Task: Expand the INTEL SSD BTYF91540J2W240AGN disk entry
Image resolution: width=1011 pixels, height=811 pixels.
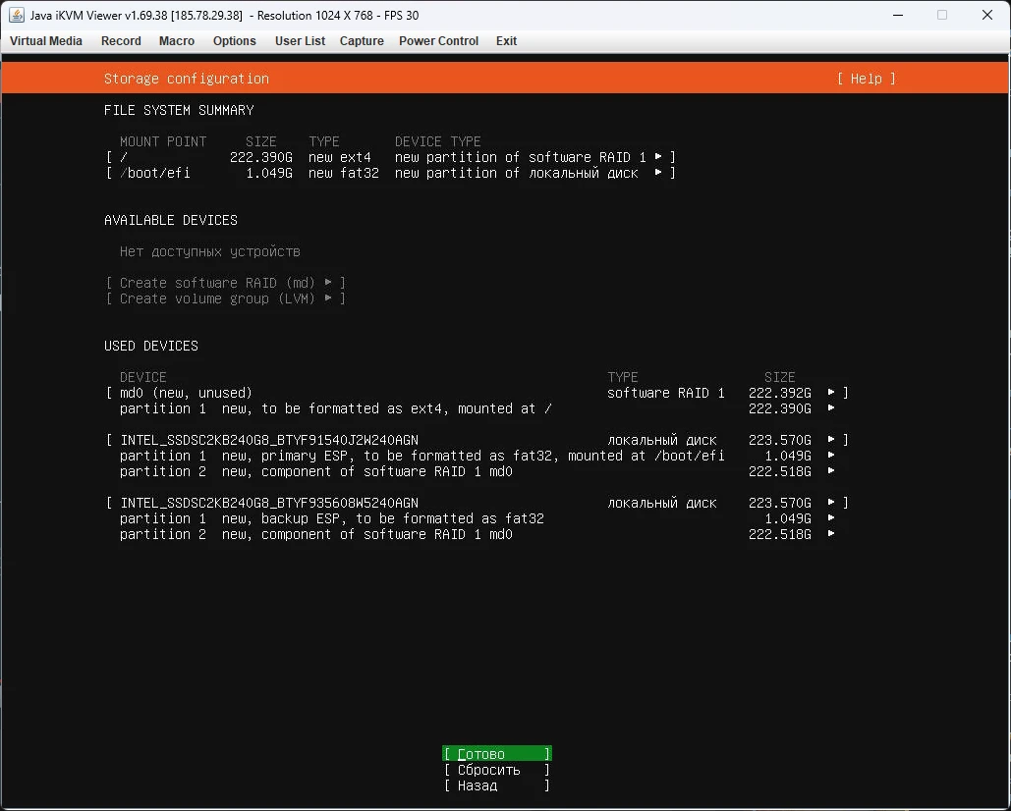Action: [476, 440]
